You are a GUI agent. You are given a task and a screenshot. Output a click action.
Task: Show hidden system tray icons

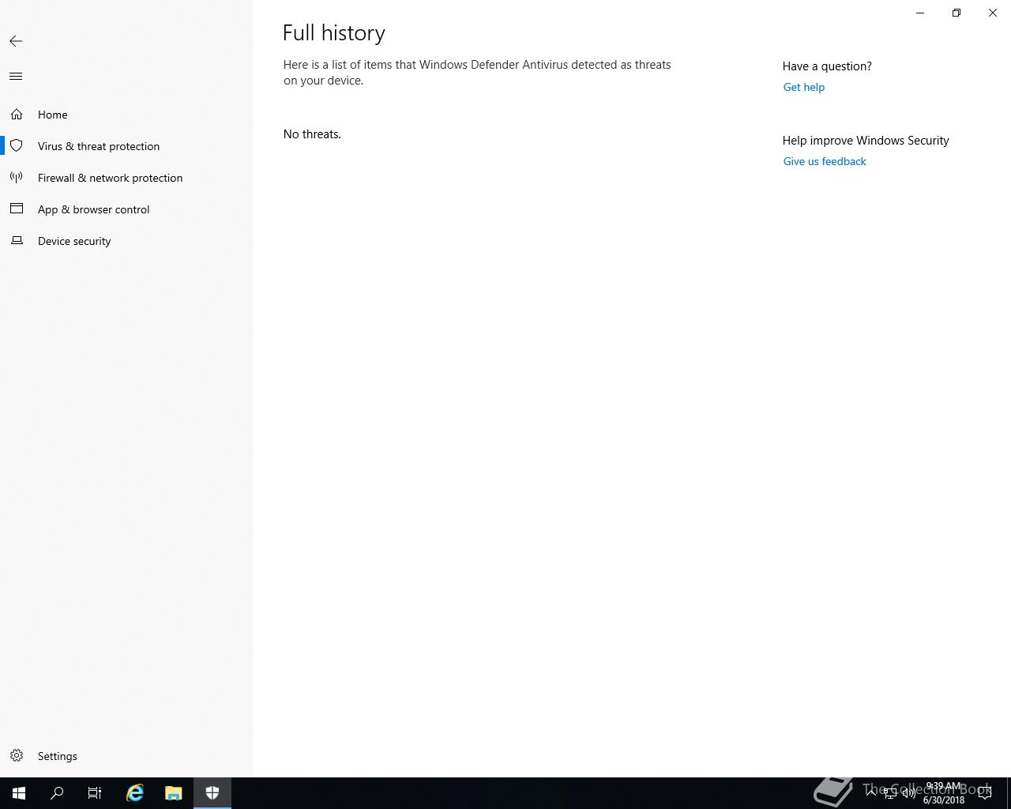[871, 793]
